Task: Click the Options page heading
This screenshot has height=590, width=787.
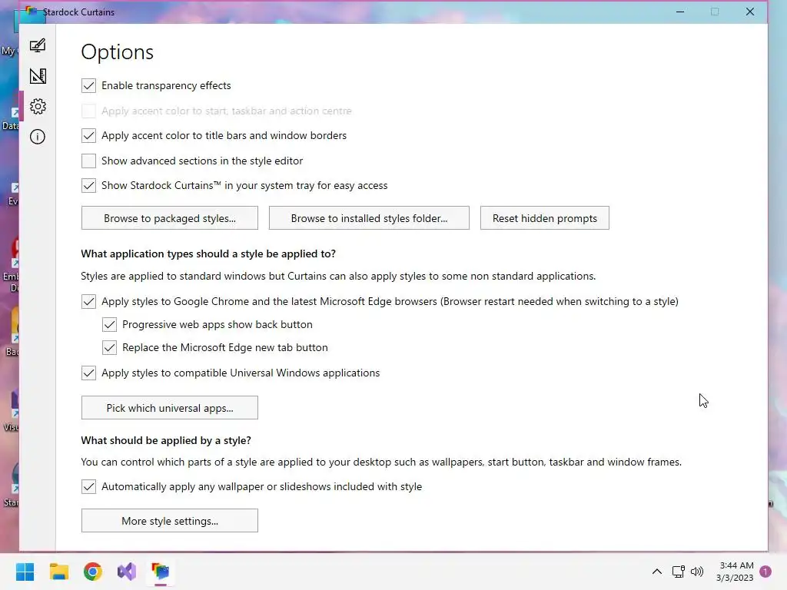Action: point(118,52)
